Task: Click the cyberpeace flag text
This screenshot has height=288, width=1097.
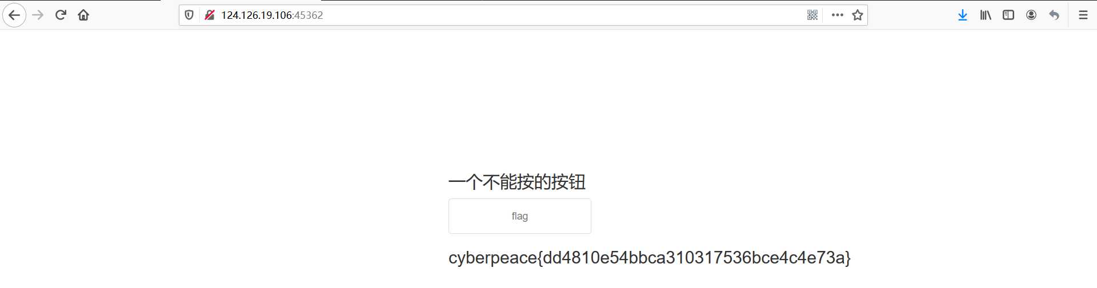Action: point(650,258)
